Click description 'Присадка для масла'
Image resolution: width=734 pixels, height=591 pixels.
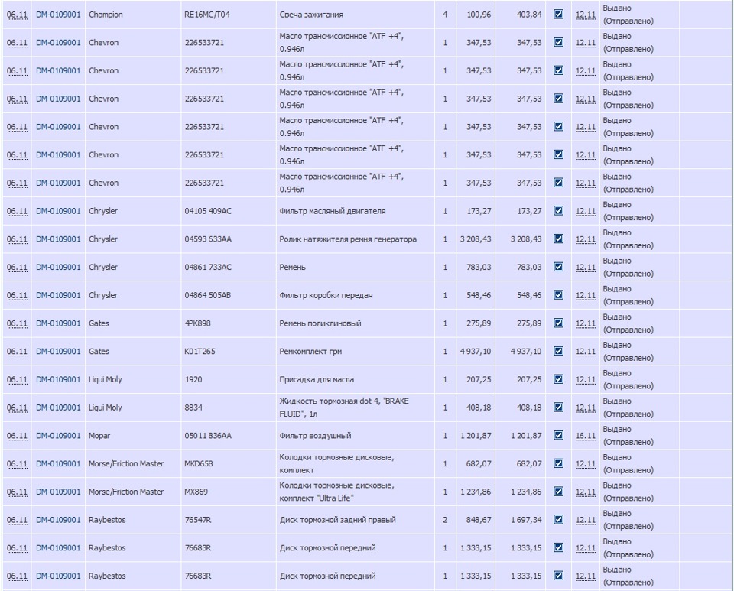[317, 379]
